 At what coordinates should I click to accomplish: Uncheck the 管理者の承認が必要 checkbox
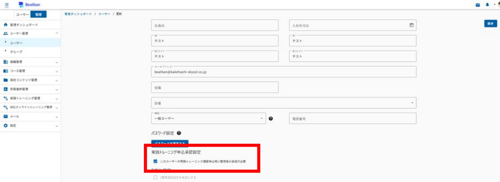coord(155,161)
